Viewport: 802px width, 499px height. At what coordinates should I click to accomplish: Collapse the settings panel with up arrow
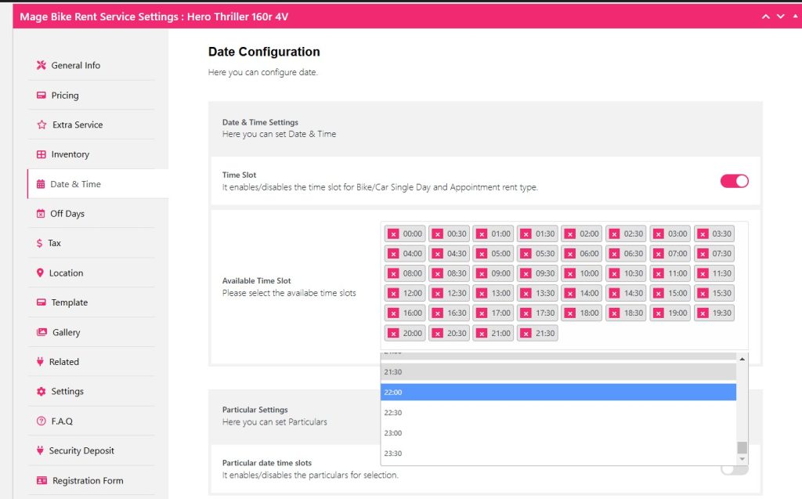coord(765,16)
